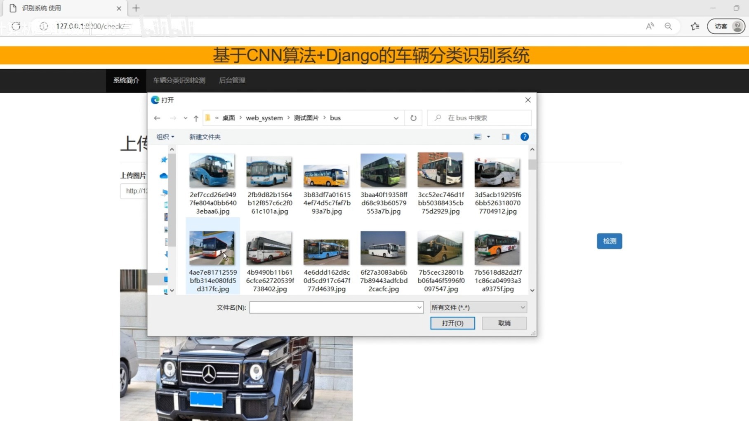Refresh the bus folder listing
The height and width of the screenshot is (421, 749).
(x=413, y=118)
